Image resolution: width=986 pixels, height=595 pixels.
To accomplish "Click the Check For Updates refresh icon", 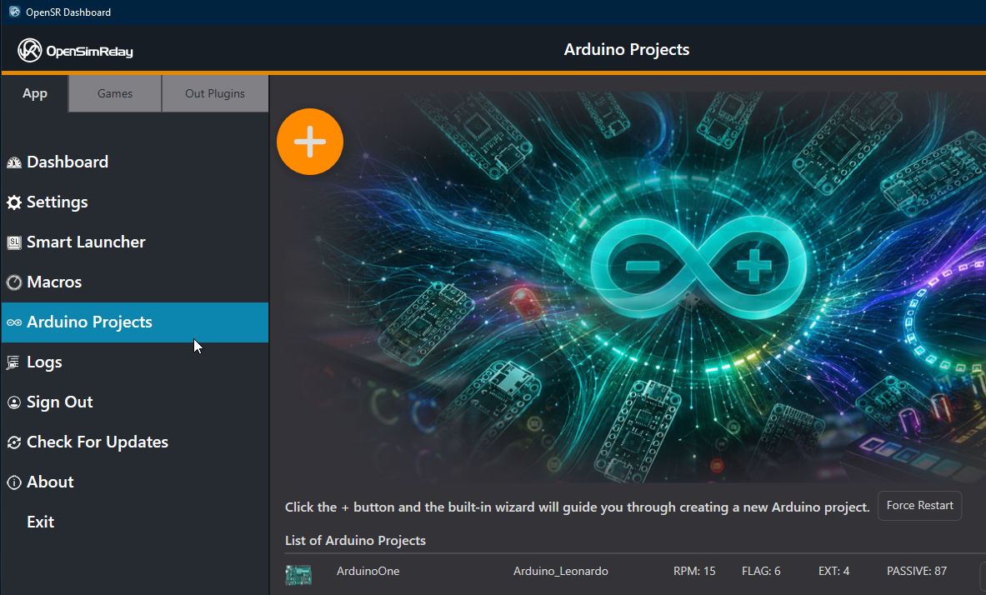I will point(14,442).
